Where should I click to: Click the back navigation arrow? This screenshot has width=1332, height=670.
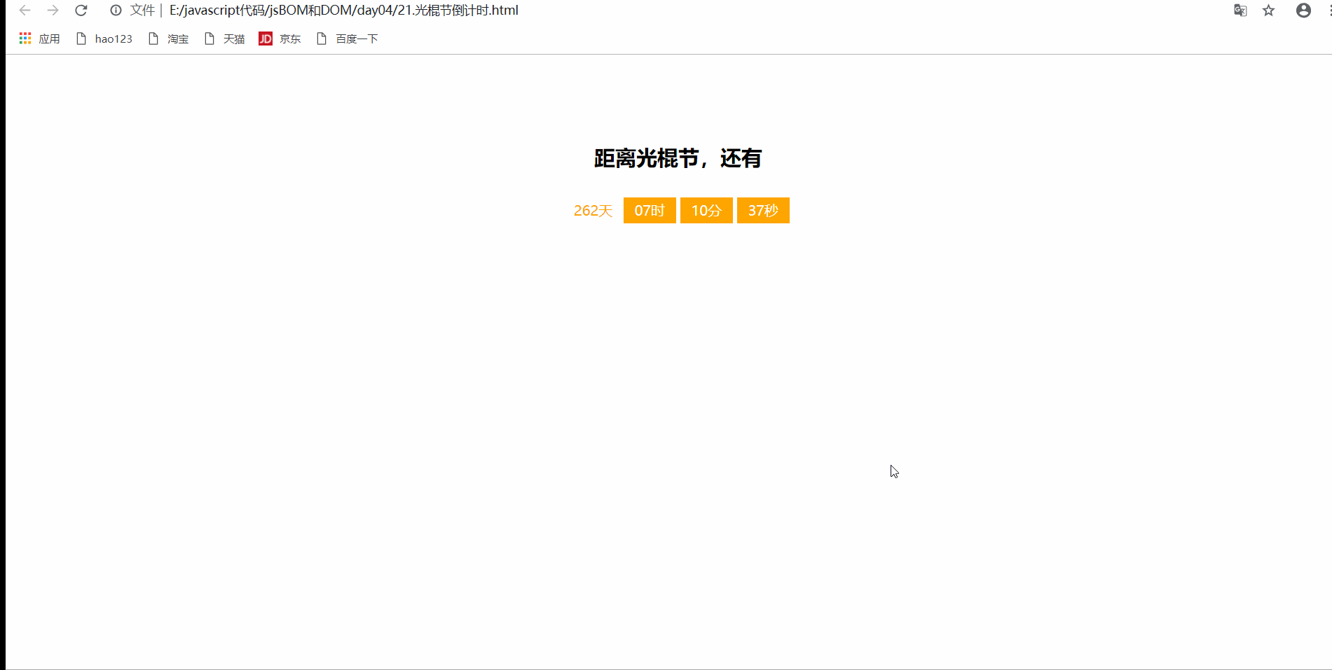(25, 10)
